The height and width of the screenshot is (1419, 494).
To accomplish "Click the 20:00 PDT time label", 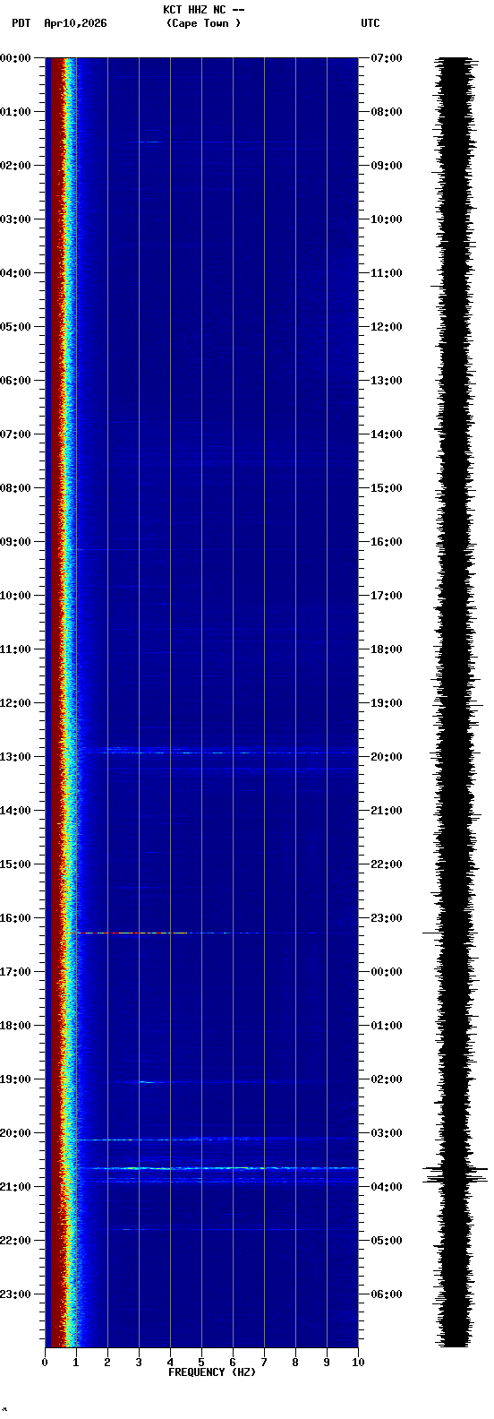I will point(16,1133).
